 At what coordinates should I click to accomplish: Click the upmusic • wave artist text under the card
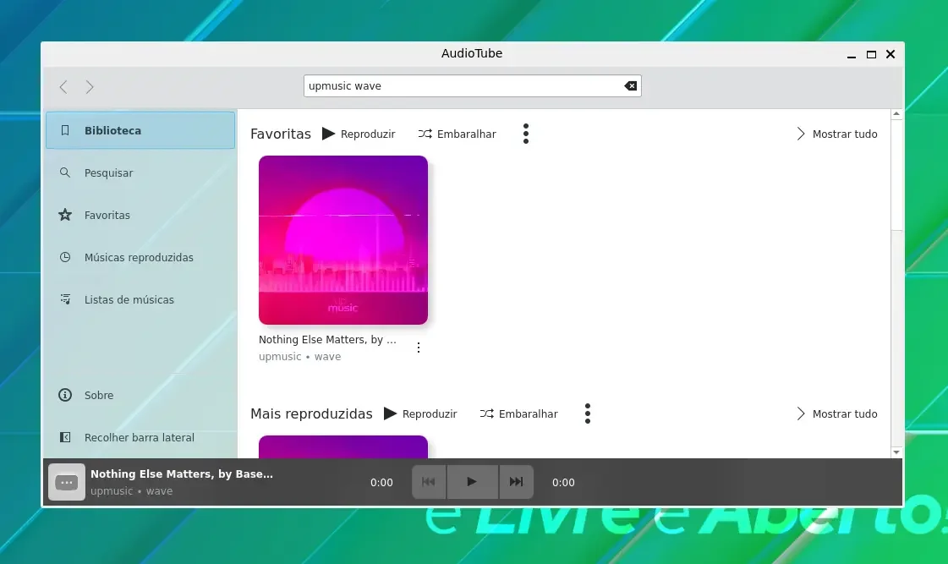click(x=300, y=357)
